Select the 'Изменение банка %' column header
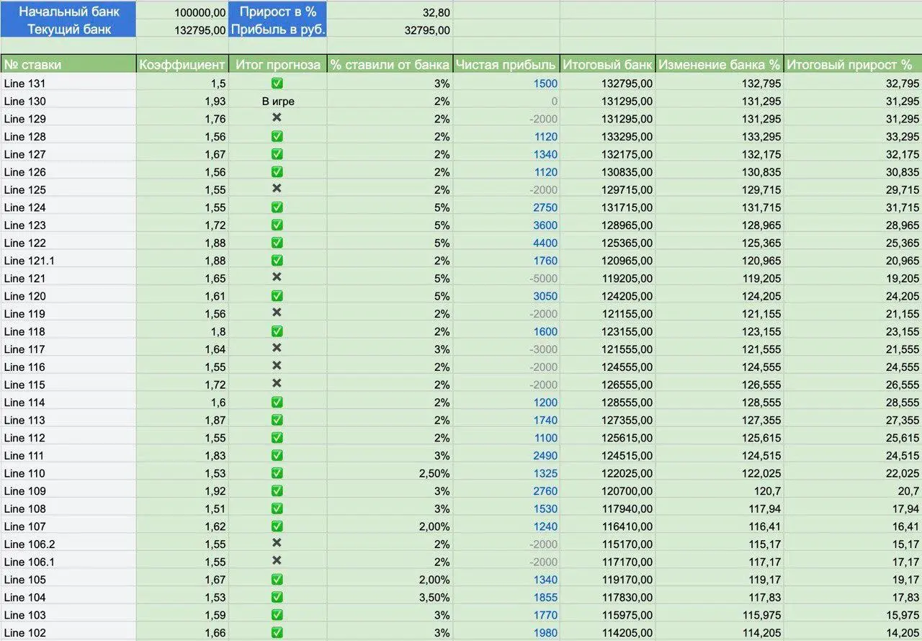The width and height of the screenshot is (922, 641). tap(720, 64)
